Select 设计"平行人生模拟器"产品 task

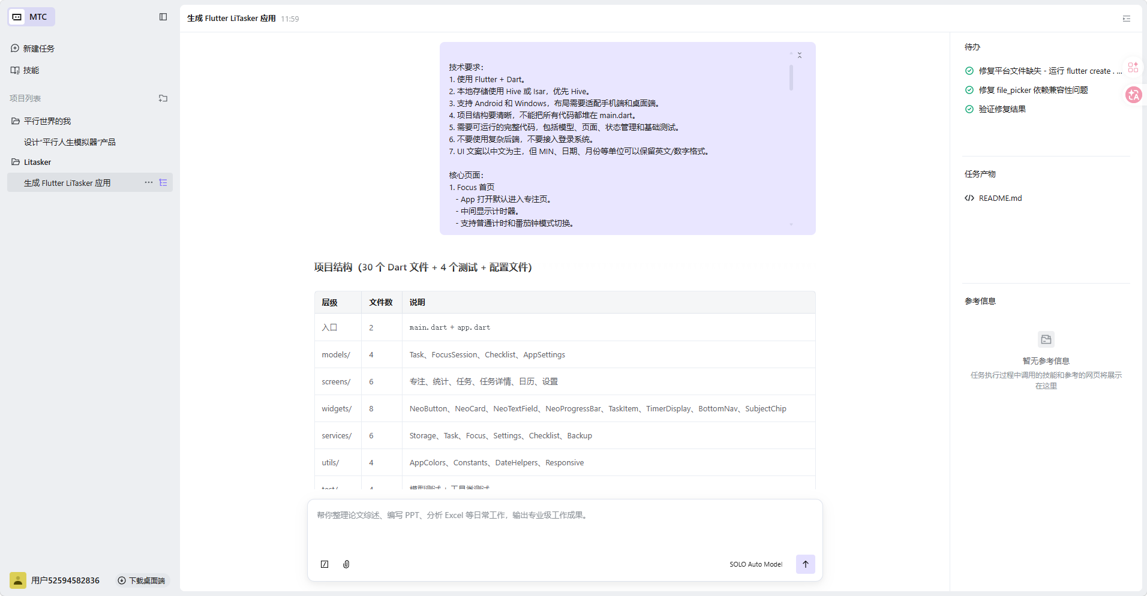[70, 142]
